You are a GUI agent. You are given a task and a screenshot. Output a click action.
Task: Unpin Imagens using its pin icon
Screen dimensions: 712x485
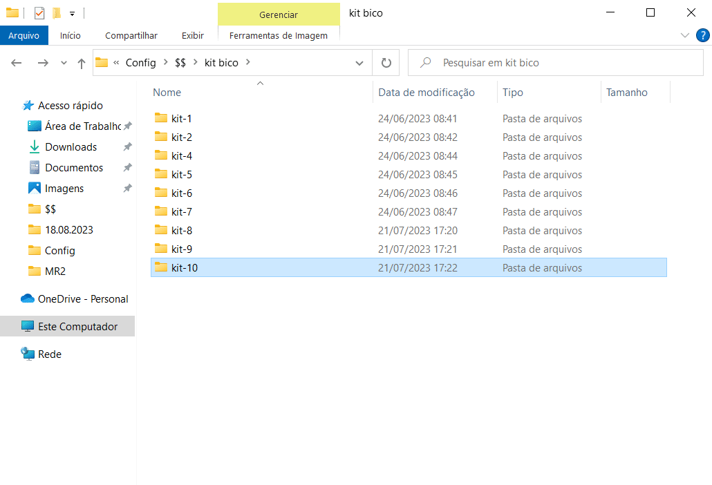pos(127,189)
